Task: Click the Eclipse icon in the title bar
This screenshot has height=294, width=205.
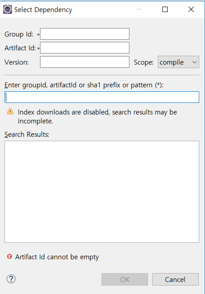Action: 8,9
